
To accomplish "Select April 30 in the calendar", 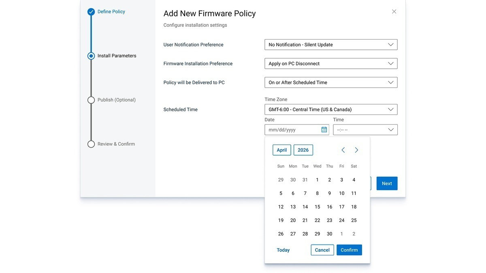I will [330, 234].
